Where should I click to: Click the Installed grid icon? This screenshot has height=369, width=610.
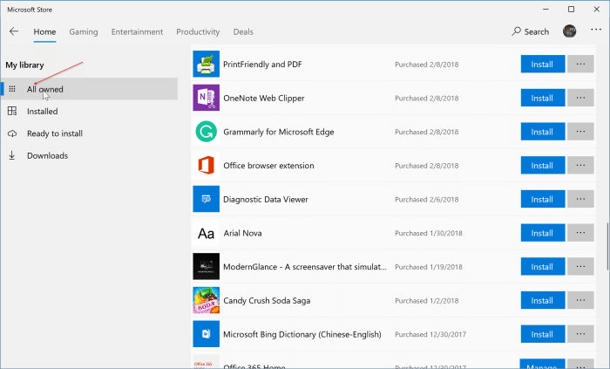pyautogui.click(x=12, y=112)
